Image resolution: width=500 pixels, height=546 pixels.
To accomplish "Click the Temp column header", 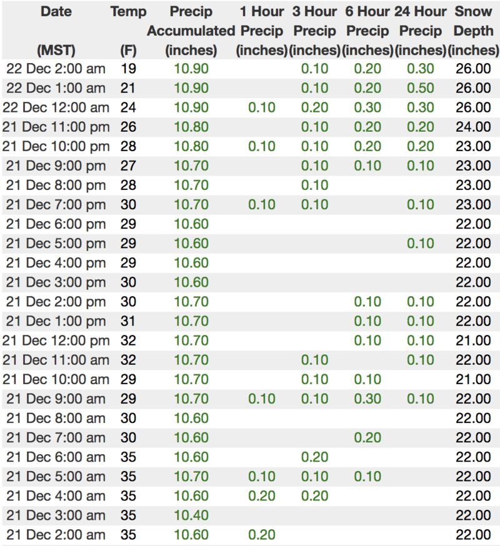I will tap(128, 11).
